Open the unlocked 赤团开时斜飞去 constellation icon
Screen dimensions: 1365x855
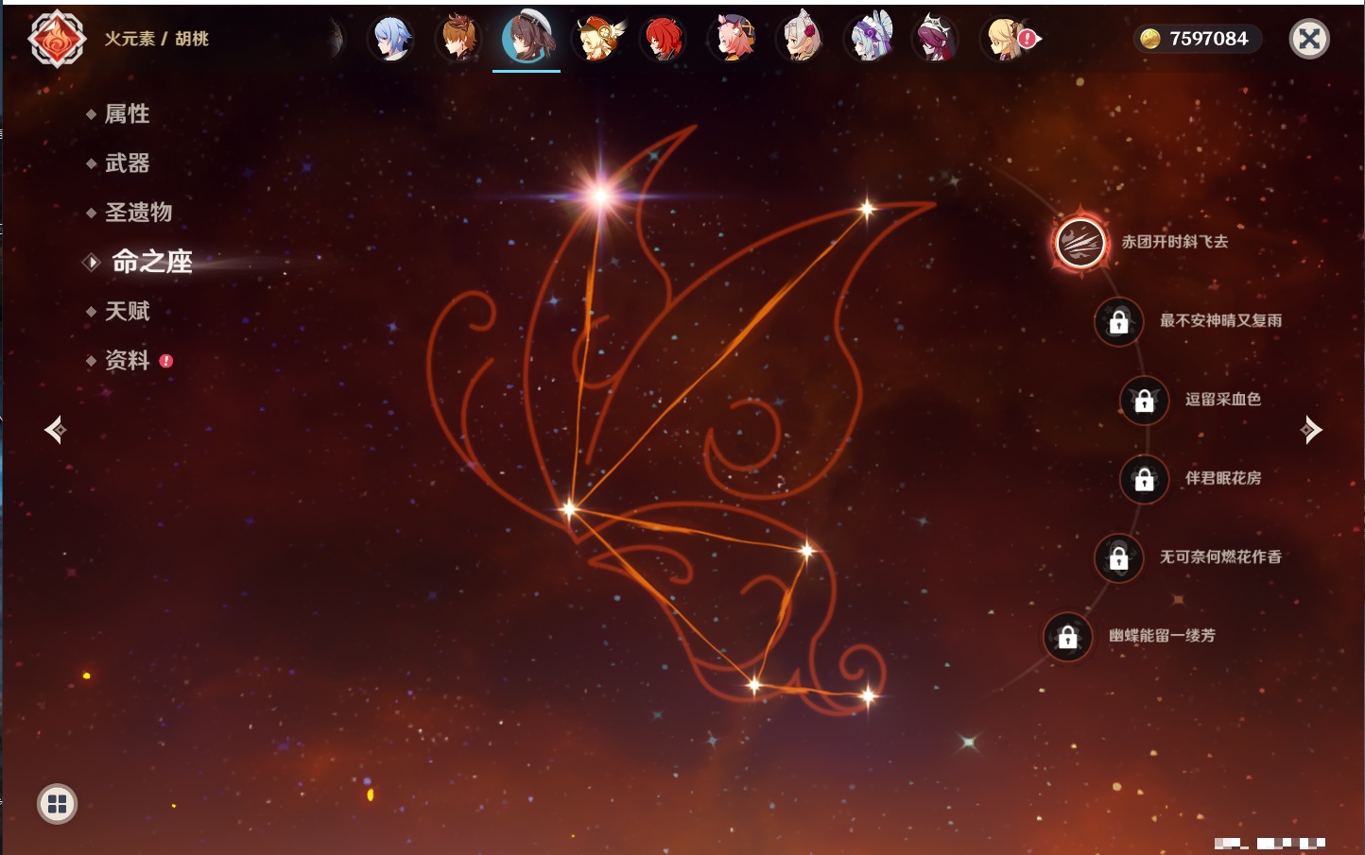pos(1080,243)
